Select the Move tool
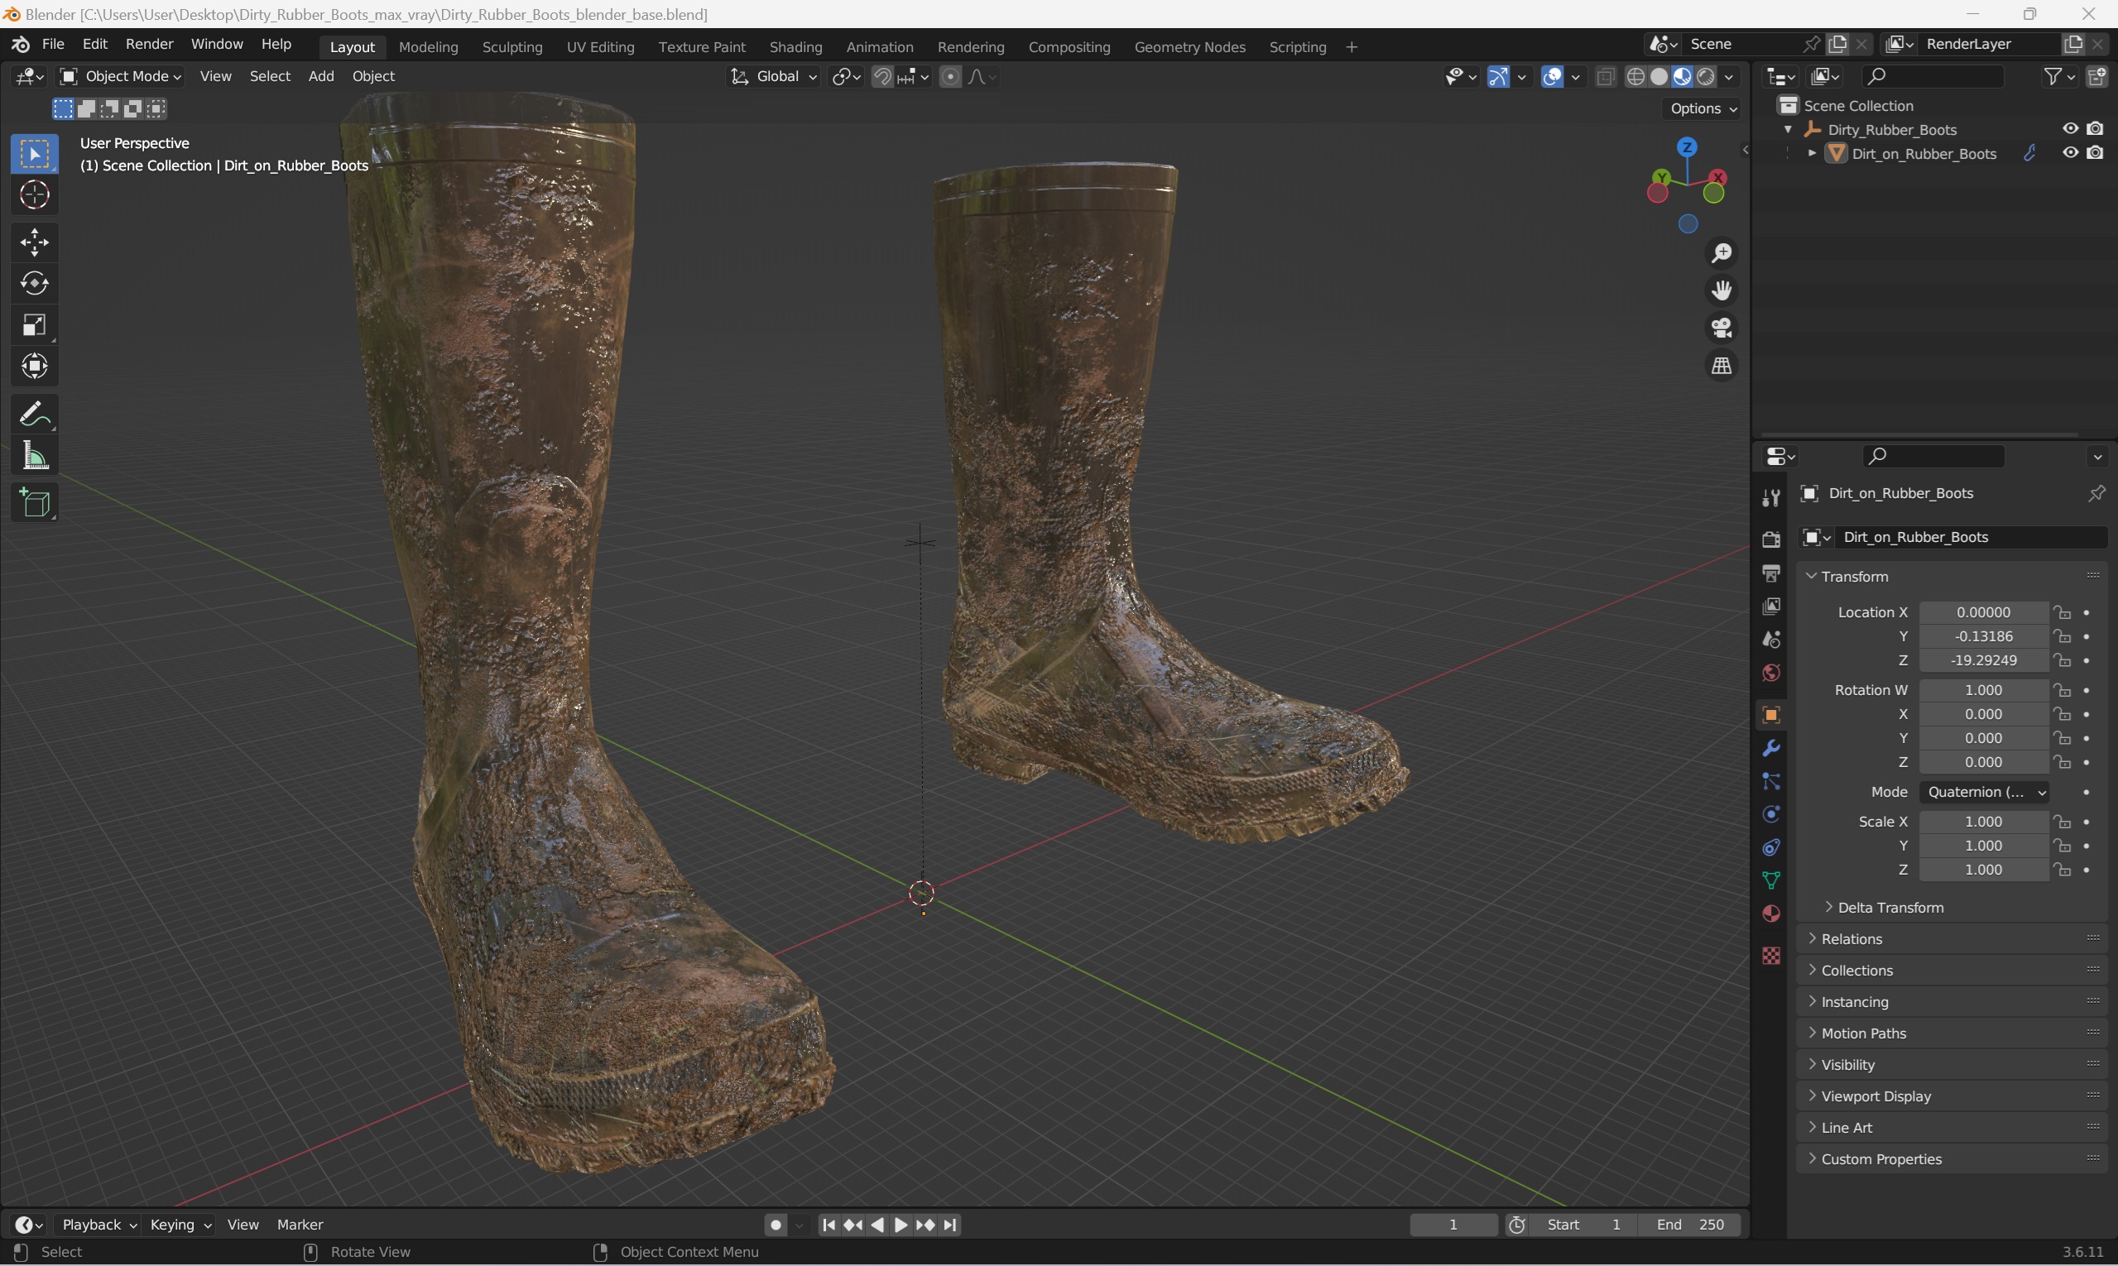 34,242
